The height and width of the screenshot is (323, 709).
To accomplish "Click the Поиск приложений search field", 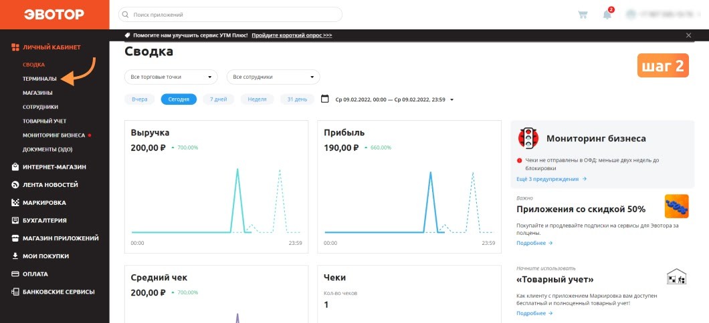I will pyautogui.click(x=230, y=15).
